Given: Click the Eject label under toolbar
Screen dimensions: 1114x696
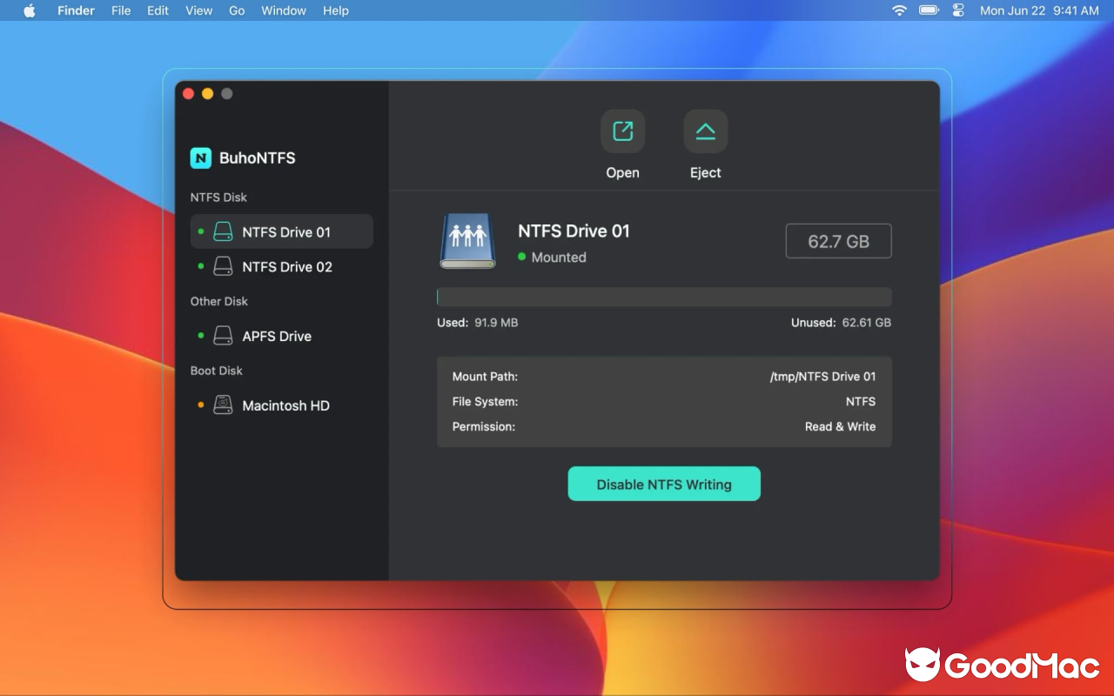Looking at the screenshot, I should coord(705,172).
